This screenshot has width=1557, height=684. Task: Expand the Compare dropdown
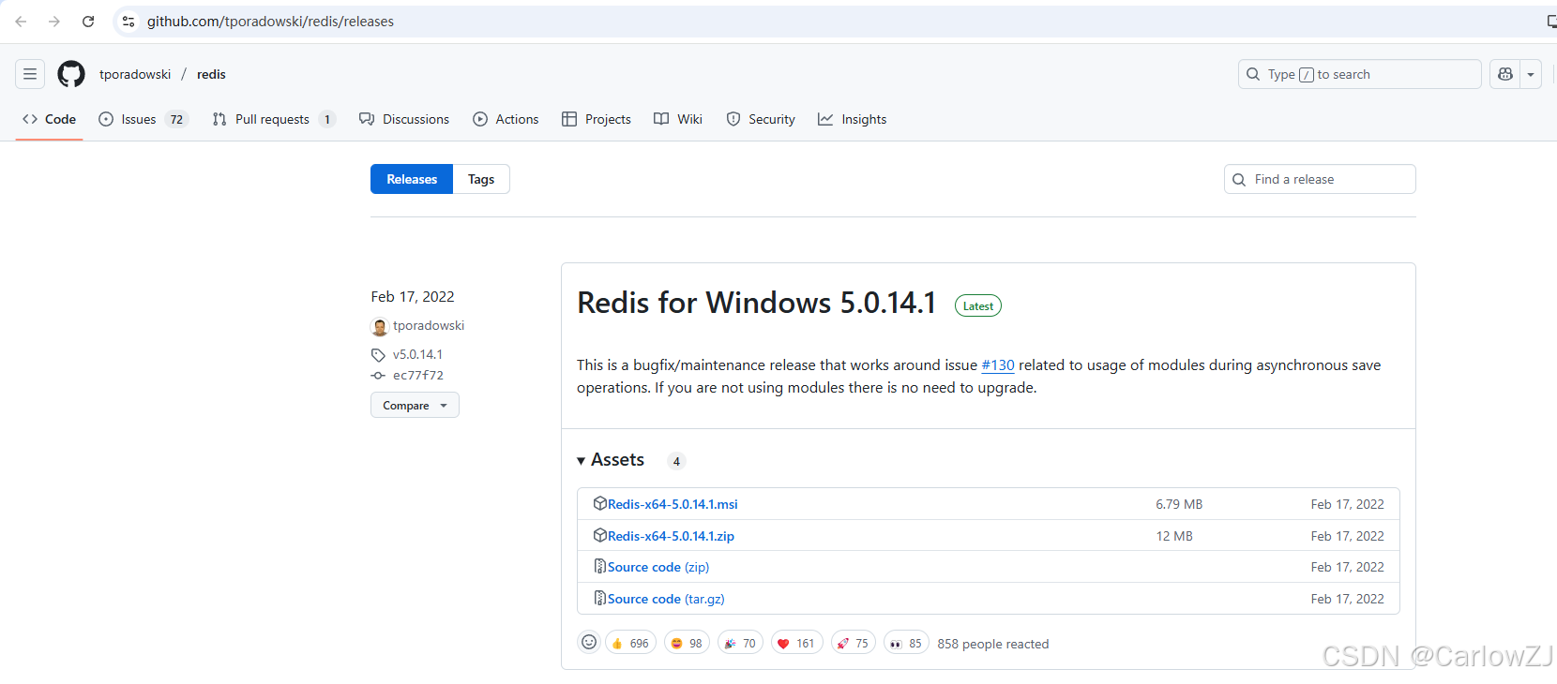(x=415, y=405)
